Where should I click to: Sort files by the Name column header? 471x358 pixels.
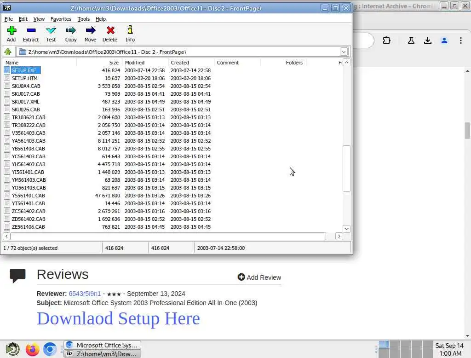pos(40,63)
